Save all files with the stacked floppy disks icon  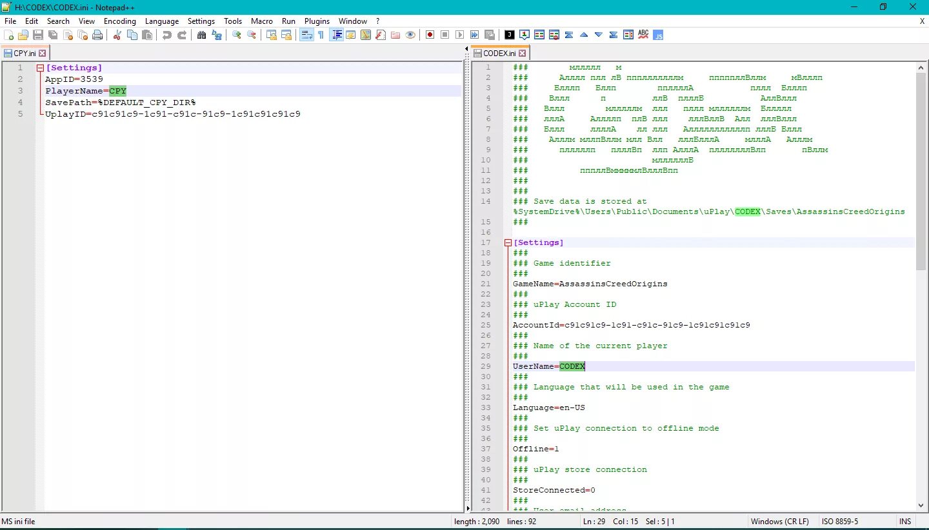coord(53,35)
